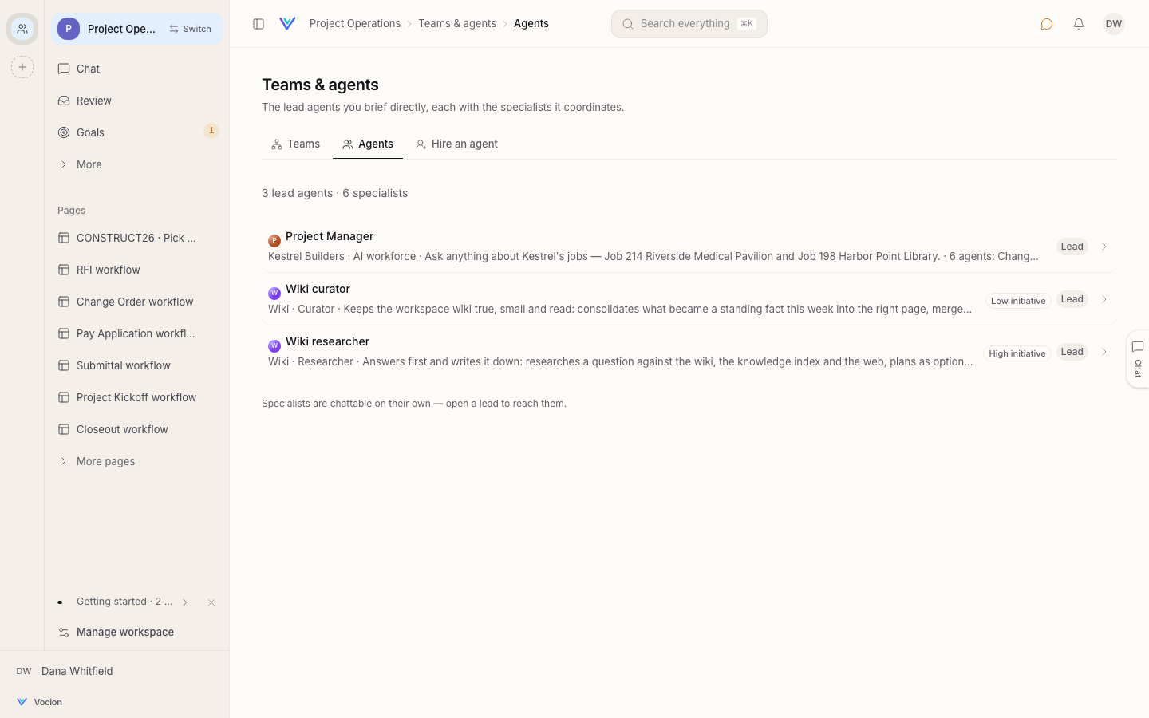1149x718 pixels.
Task: Click Dana Whitfield user profile
Action: click(114, 671)
